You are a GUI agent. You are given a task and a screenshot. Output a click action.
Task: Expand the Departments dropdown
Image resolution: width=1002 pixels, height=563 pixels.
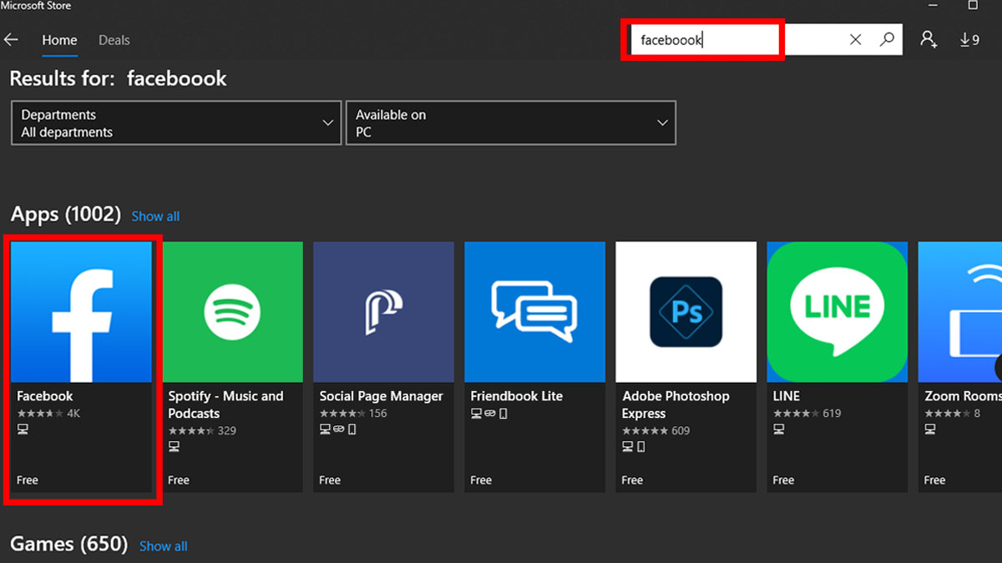click(176, 123)
